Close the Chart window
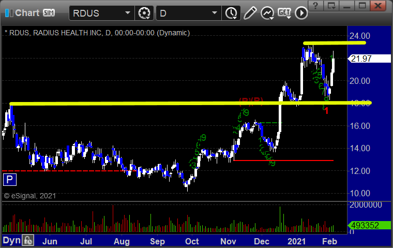Screen dimensions: 393x248 pos(378,5)
